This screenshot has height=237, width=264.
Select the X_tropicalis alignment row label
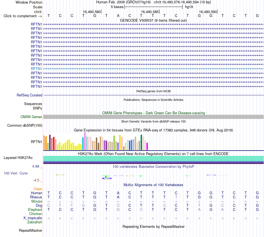33,218
